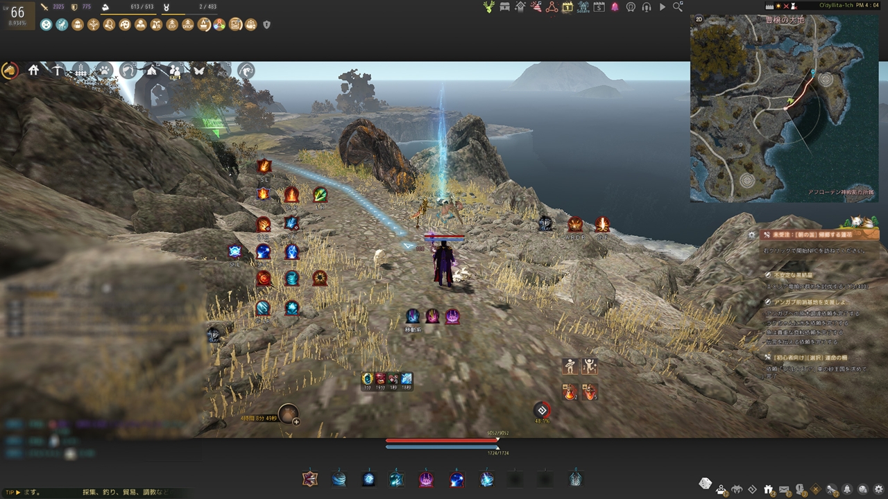Open the S schedule icon
Viewport: 888px width, 499px height.
coord(599,7)
